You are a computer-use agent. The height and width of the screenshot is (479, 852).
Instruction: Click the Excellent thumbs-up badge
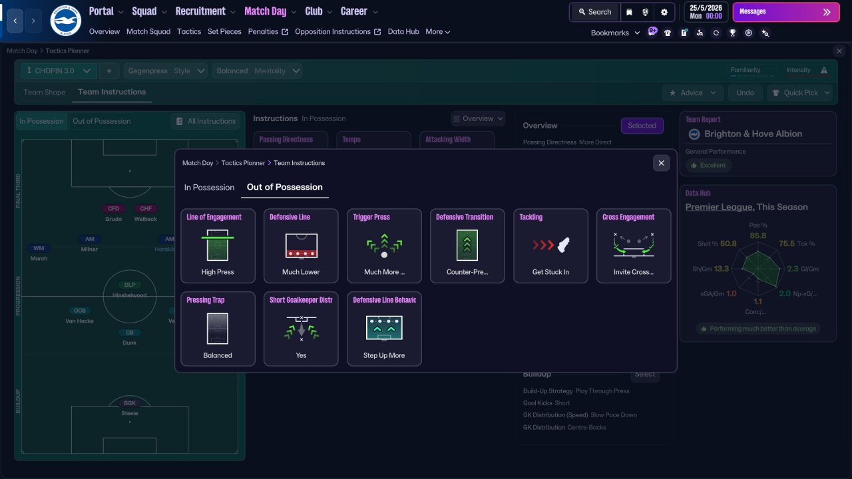click(708, 165)
